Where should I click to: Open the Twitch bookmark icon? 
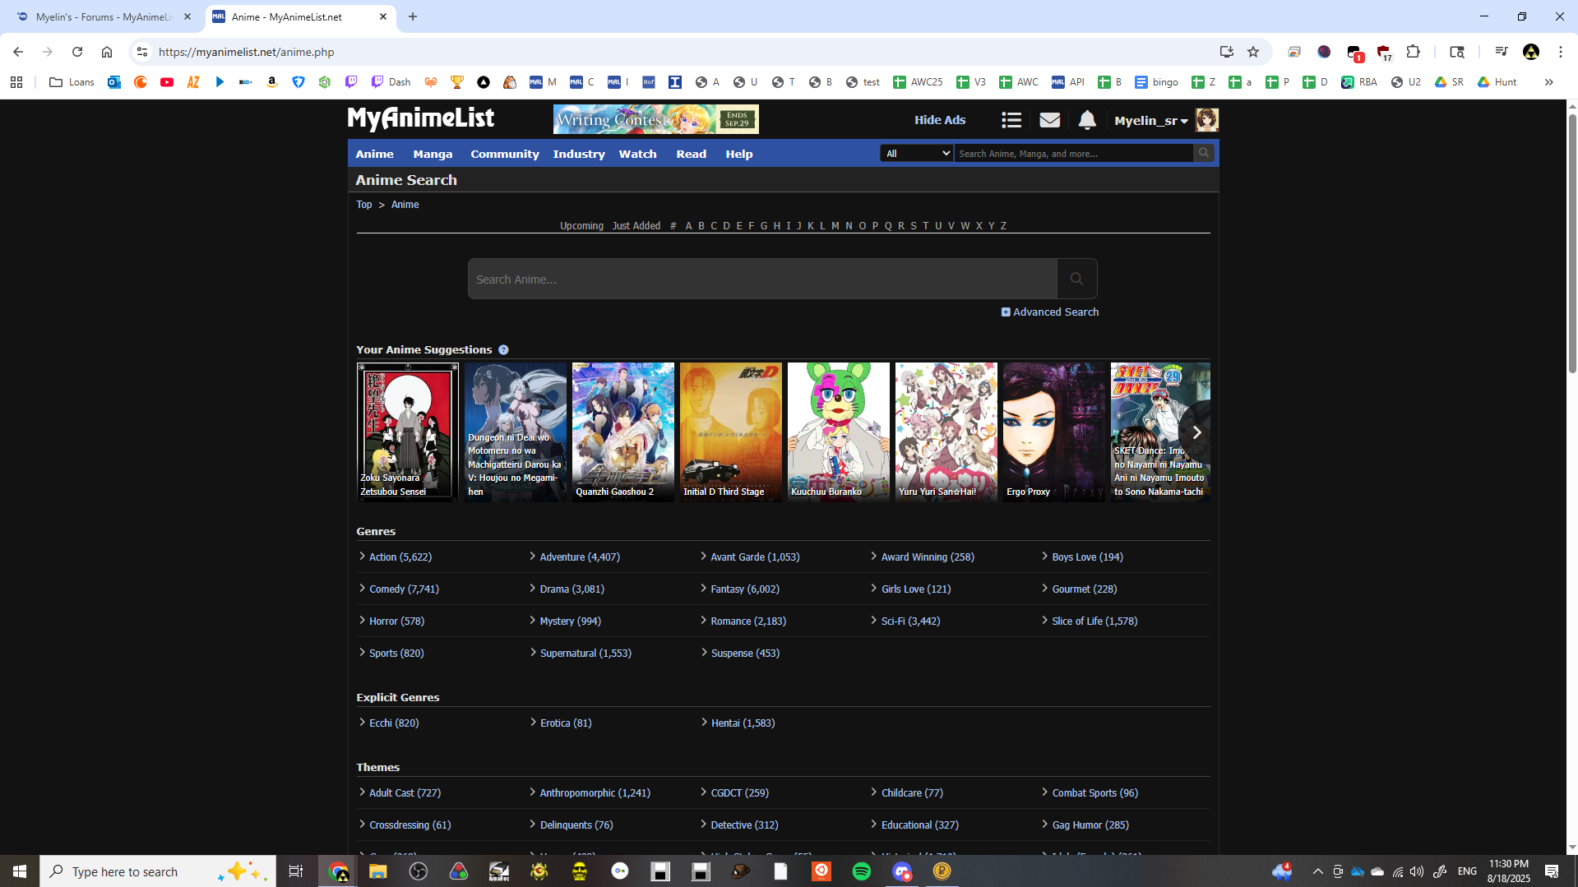tap(351, 82)
